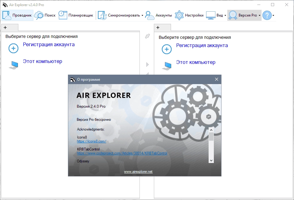This screenshot has height=200, width=294.
Task: Click the left pane plus circle icon
Action: pos(13,48)
